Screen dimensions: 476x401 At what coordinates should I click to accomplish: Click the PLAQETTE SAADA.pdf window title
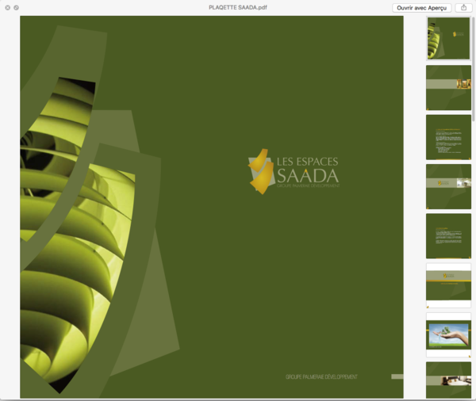click(x=238, y=8)
